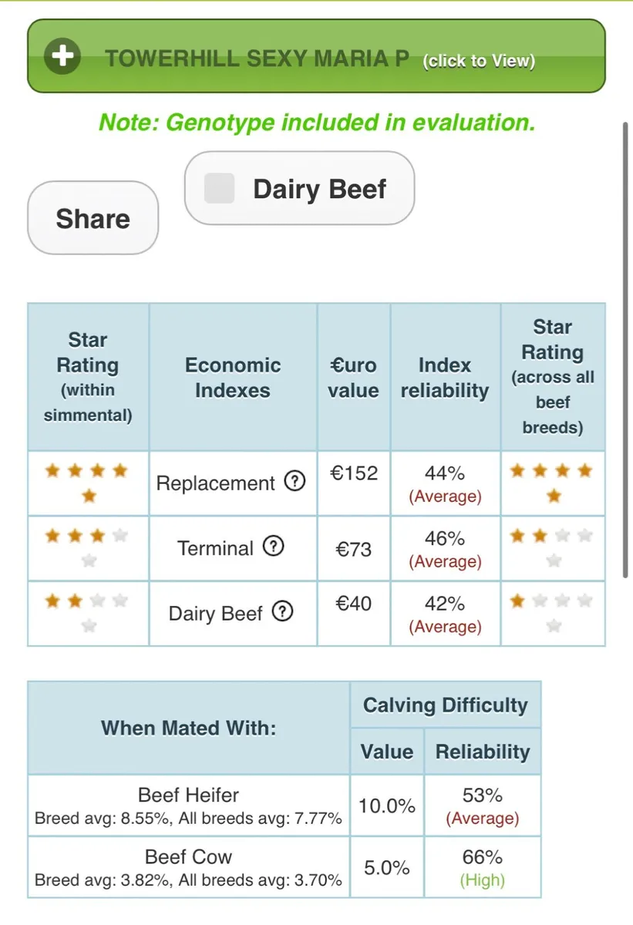Tick the Dairy Beef checkbox

[x=219, y=189]
